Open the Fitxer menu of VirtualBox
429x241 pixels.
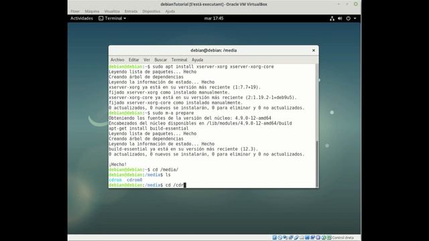click(x=75, y=11)
